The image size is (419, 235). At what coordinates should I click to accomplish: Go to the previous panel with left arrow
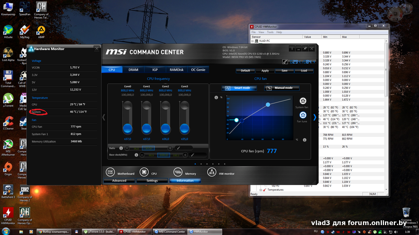click(x=104, y=117)
